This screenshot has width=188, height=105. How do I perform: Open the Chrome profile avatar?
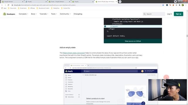pos(183,5)
